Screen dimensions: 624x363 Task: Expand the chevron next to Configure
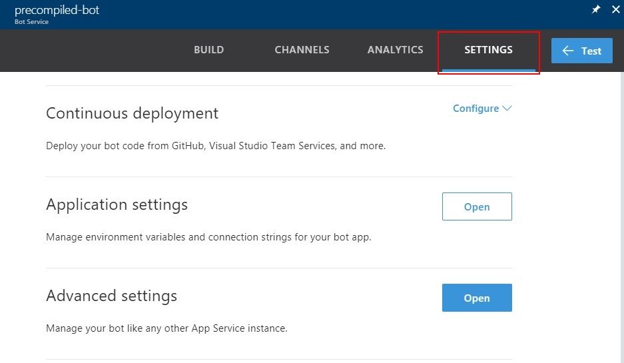click(507, 109)
